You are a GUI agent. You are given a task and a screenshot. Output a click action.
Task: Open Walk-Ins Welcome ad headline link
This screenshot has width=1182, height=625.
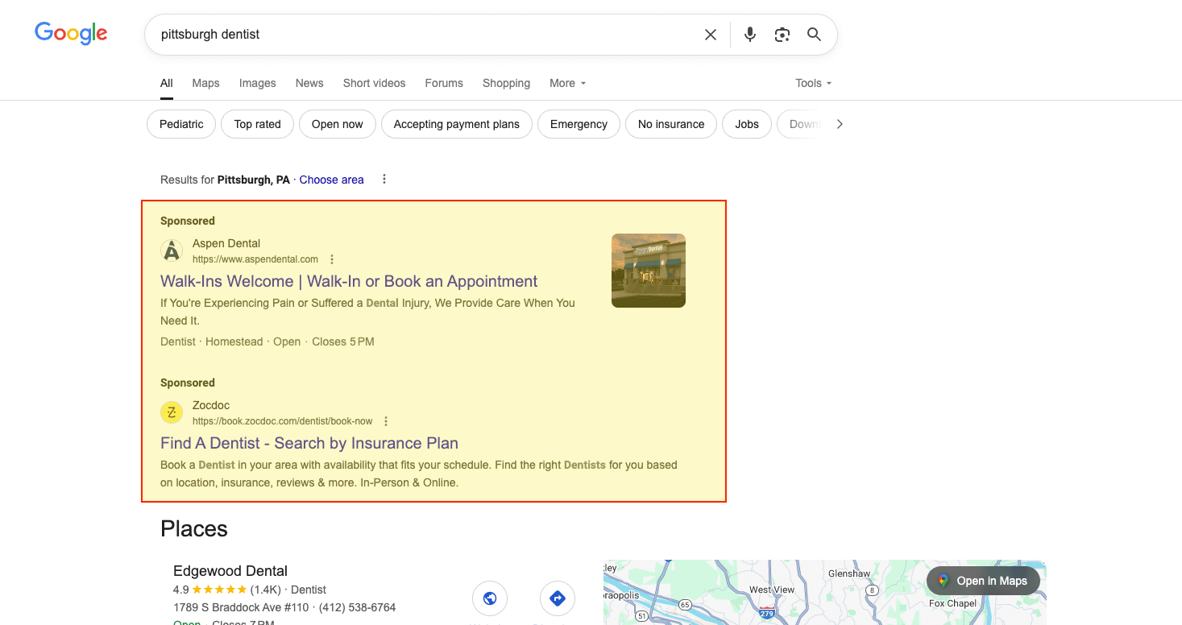[x=349, y=281]
